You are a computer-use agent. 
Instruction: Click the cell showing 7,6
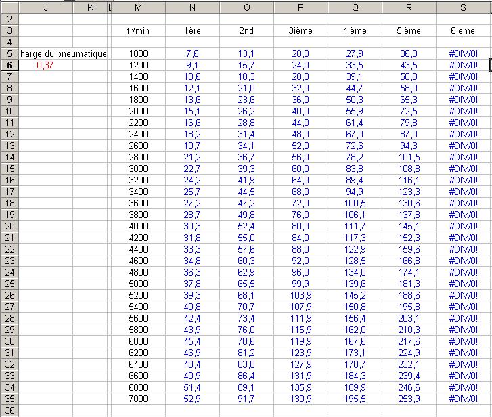[x=192, y=53]
